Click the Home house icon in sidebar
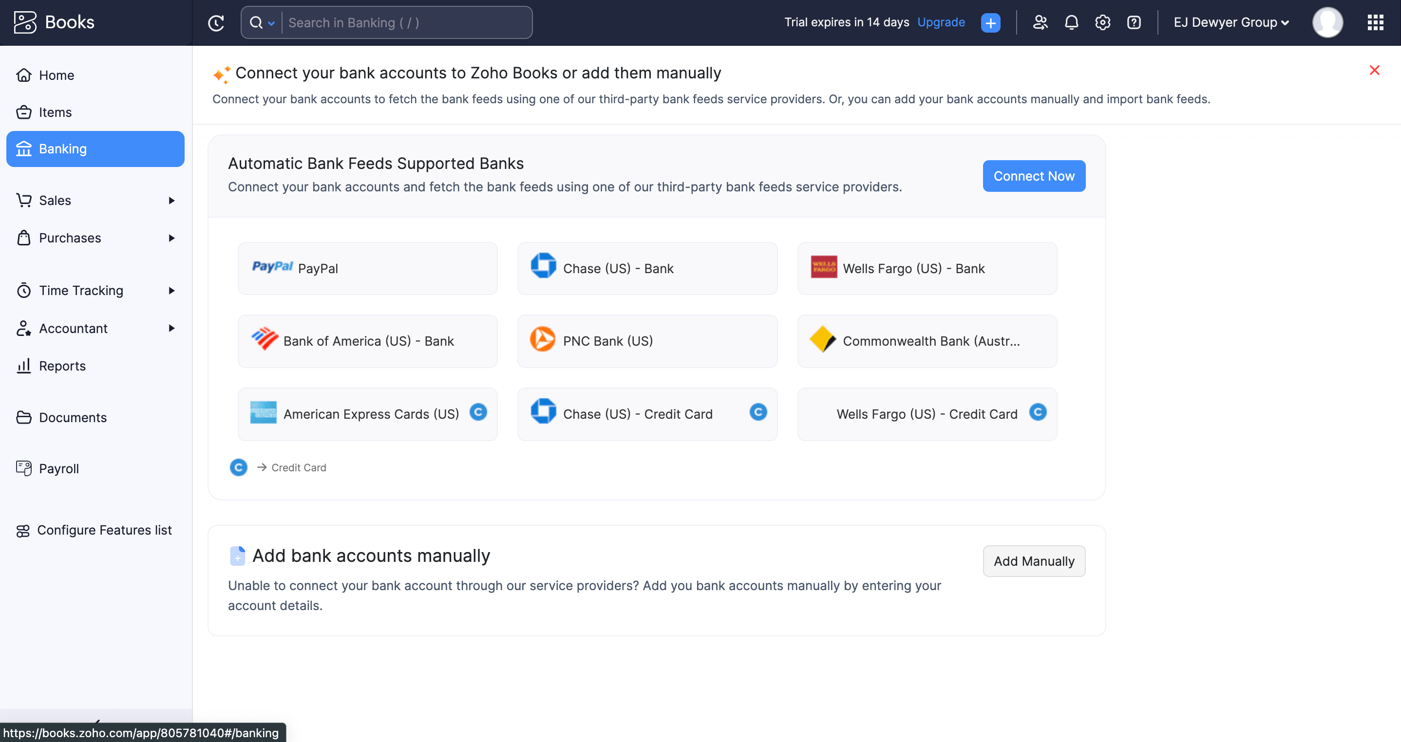 (x=23, y=75)
